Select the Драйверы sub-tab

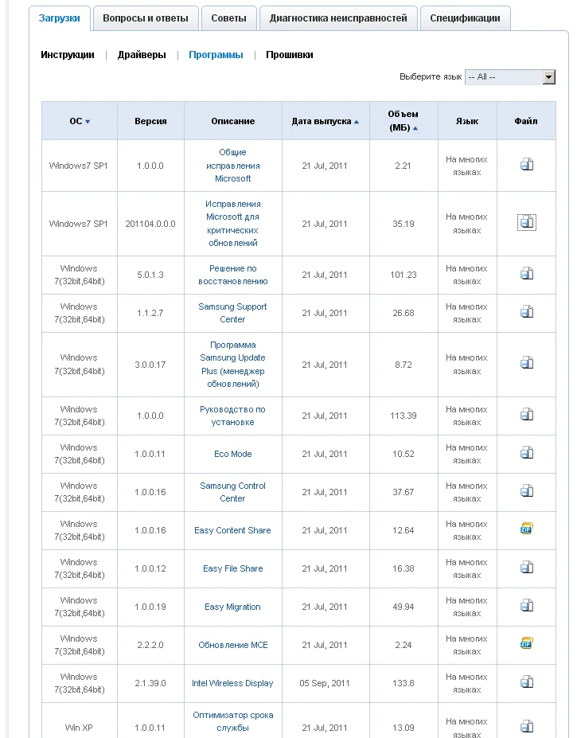pyautogui.click(x=142, y=55)
